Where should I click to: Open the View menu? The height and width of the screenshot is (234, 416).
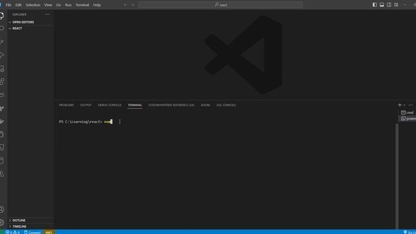click(48, 5)
